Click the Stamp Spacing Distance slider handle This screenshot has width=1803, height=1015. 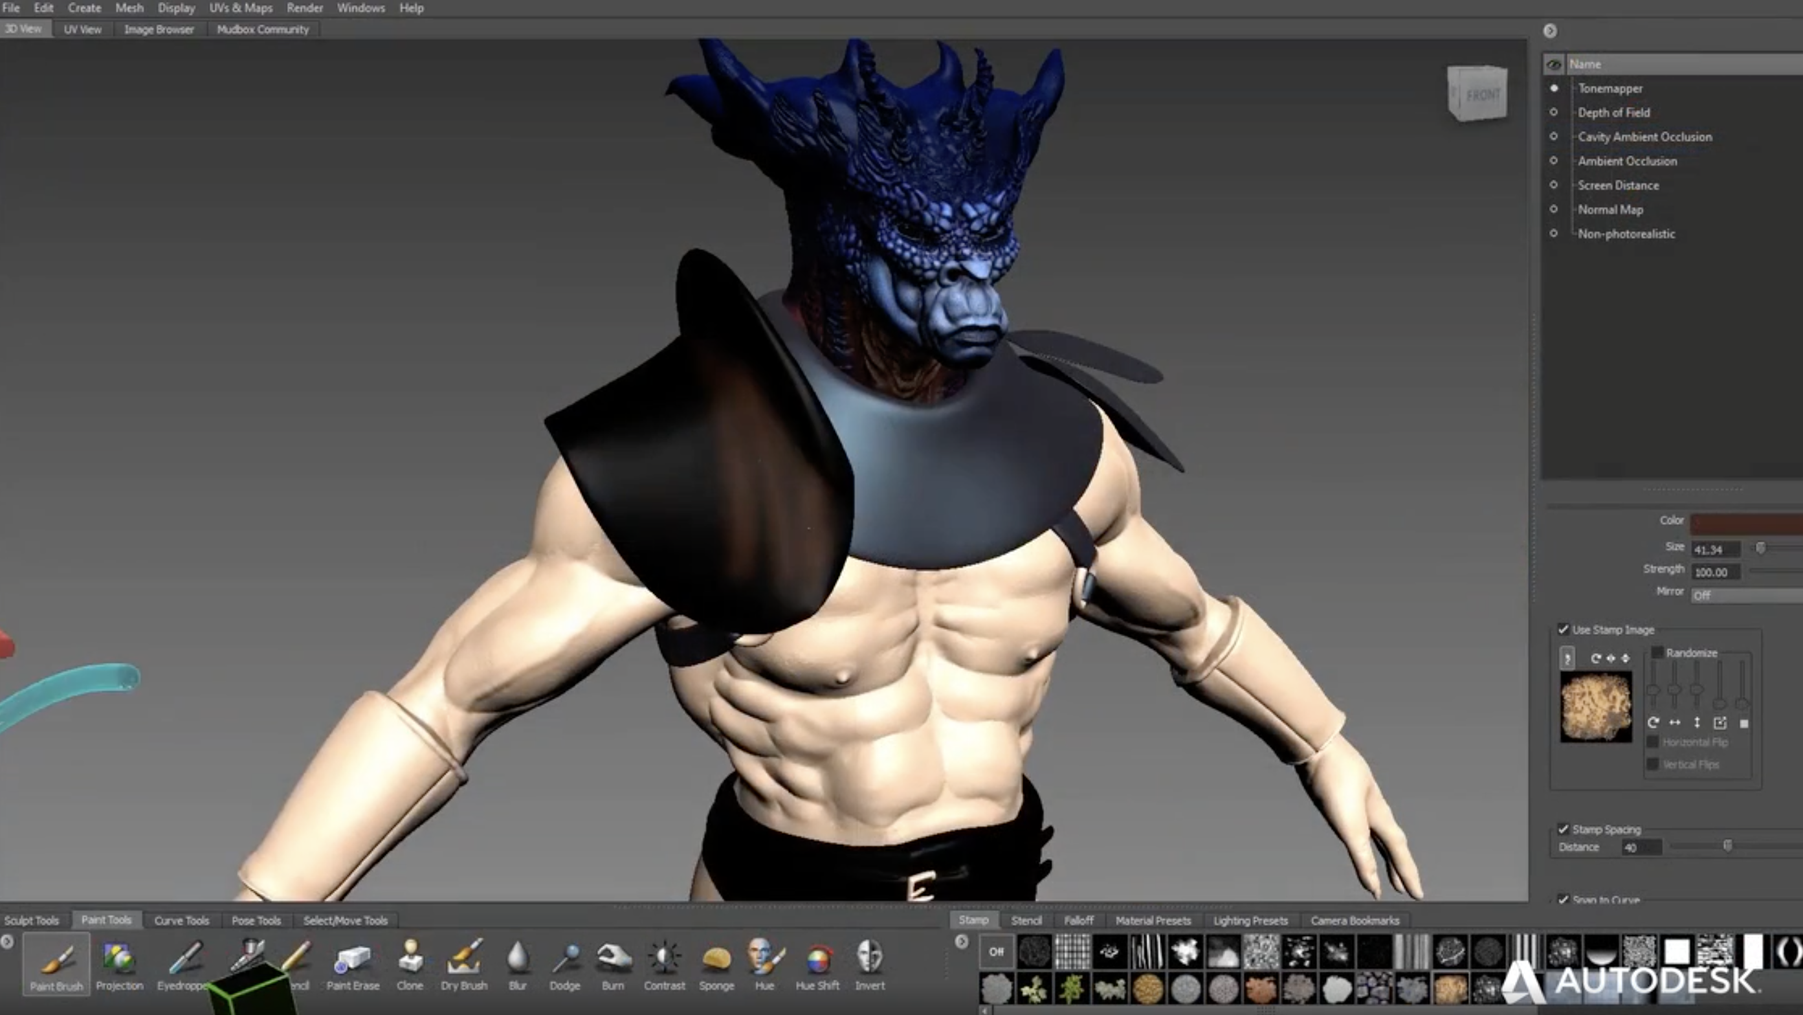pos(1727,845)
